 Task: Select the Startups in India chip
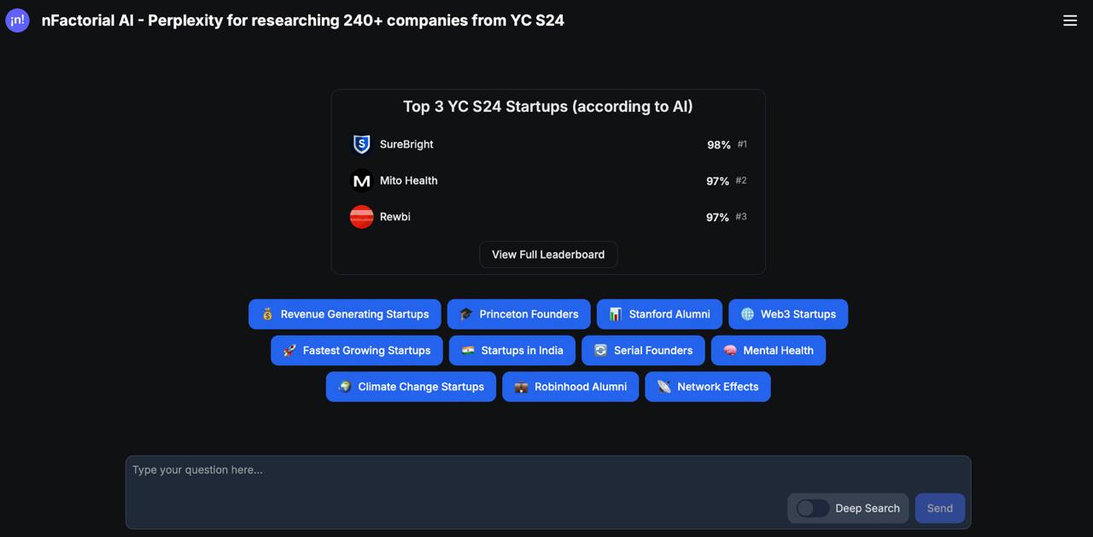[x=512, y=350]
